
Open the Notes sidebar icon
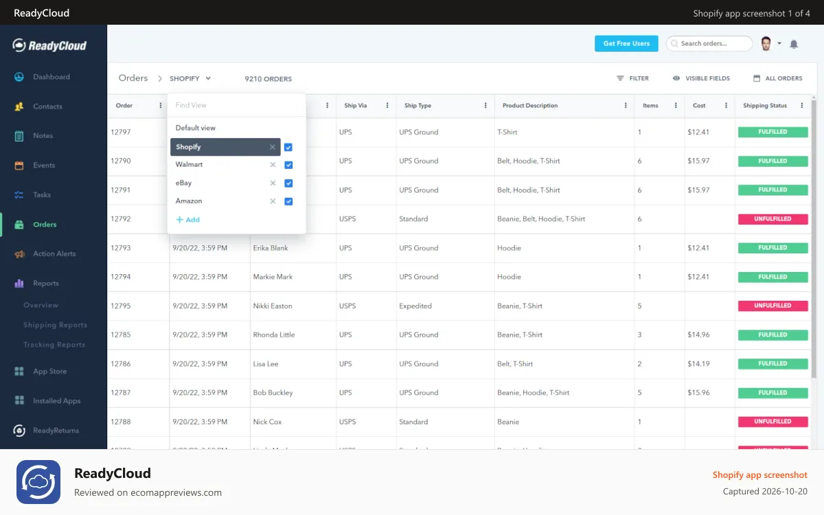tap(19, 136)
